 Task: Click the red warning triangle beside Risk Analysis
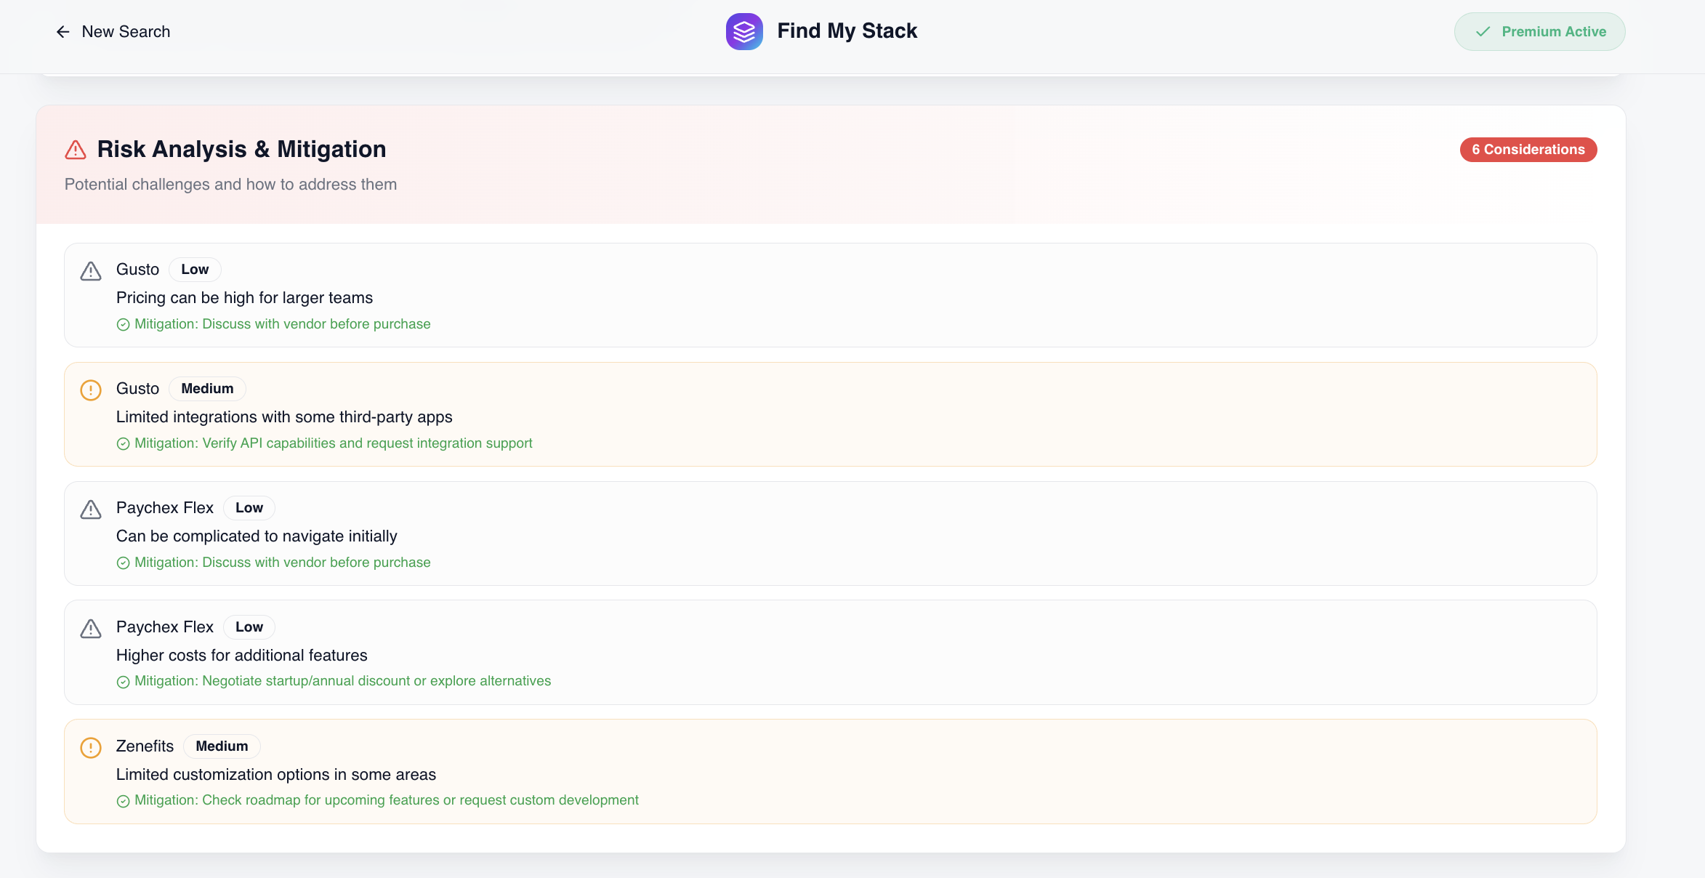[x=75, y=150]
